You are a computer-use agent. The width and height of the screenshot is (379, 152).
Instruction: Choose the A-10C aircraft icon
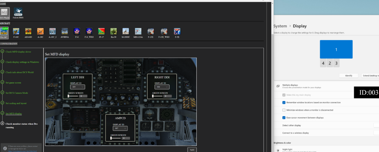pyautogui.click(x=41, y=33)
